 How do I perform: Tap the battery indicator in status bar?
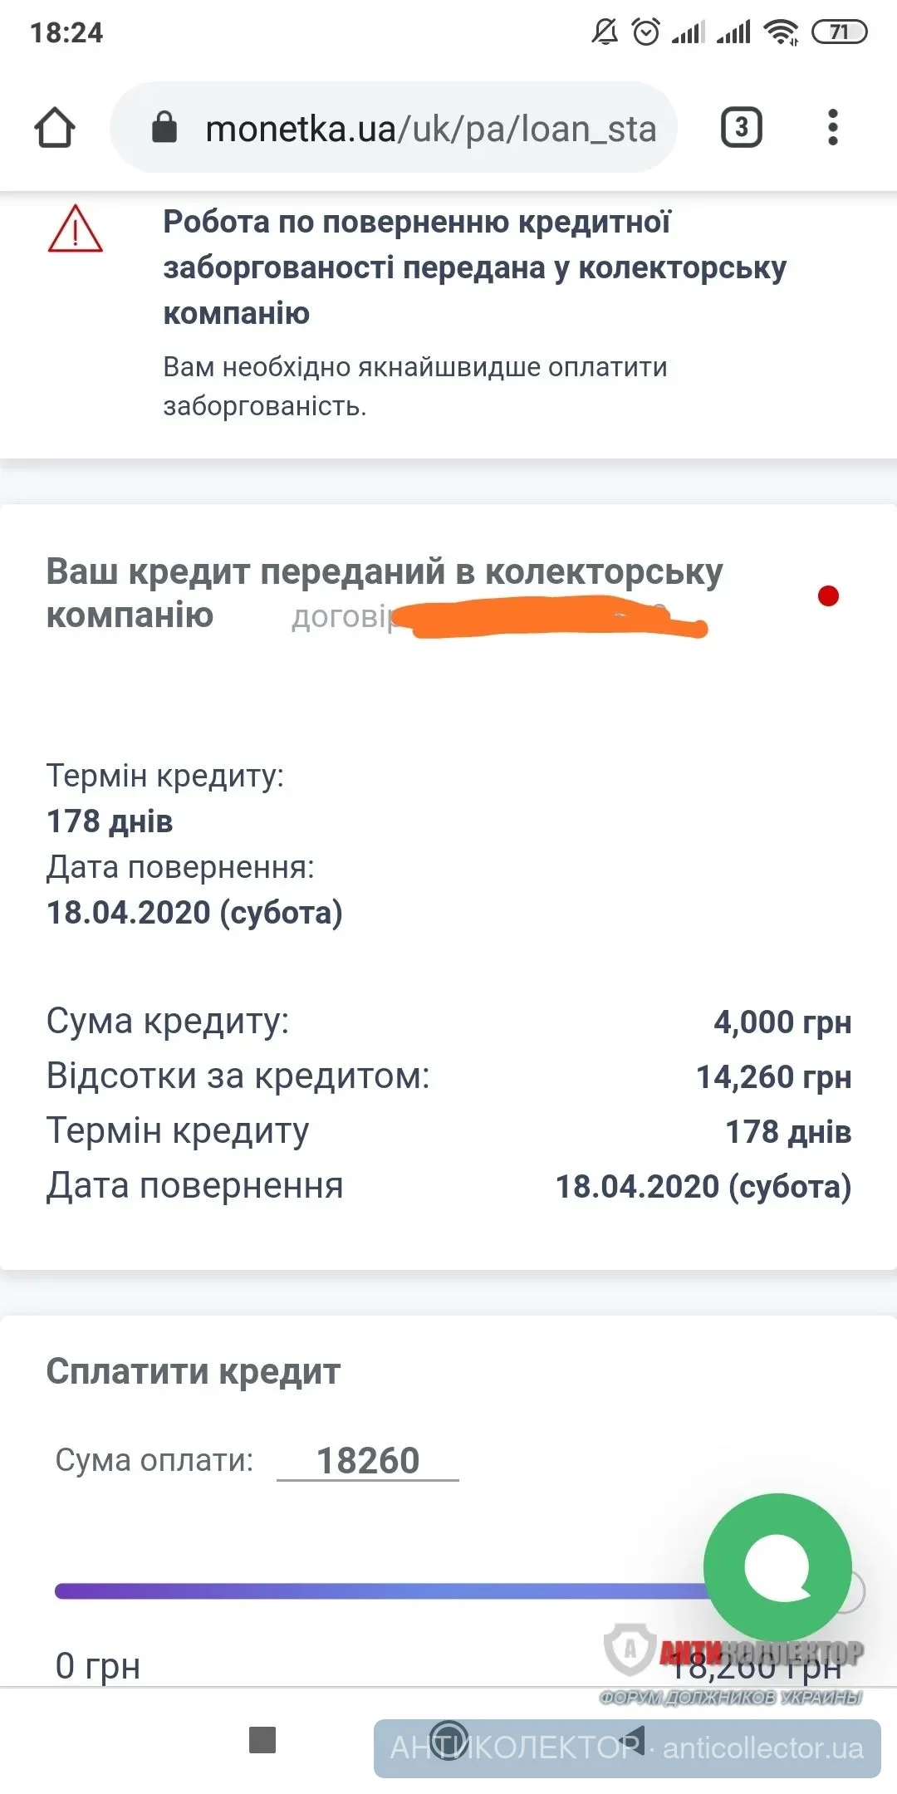click(x=839, y=32)
